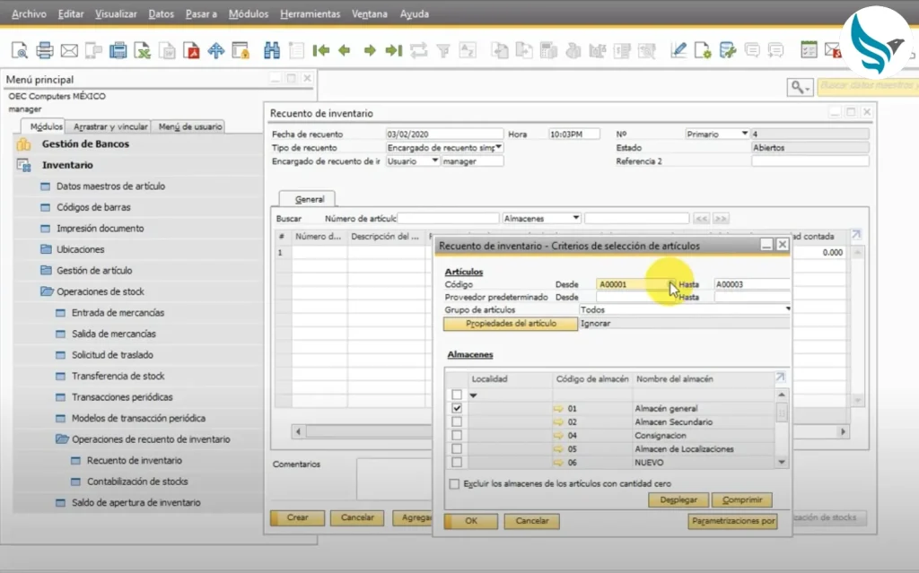
Task: Click the A-Z sort toolbar icon
Action: [468, 50]
